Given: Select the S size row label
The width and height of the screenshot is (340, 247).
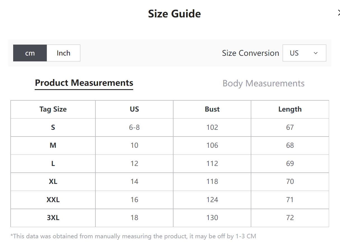Looking at the screenshot, I should [x=53, y=128].
